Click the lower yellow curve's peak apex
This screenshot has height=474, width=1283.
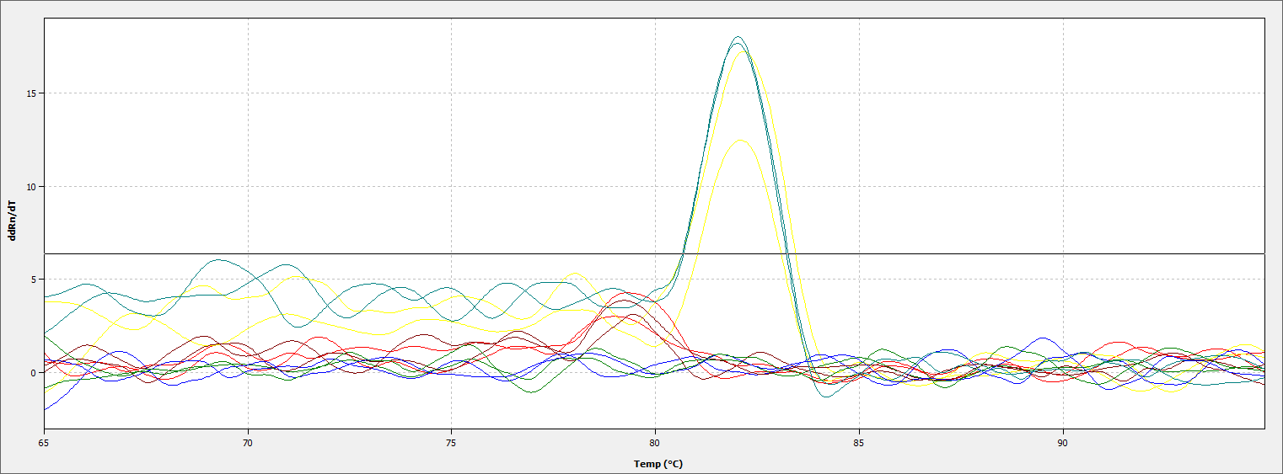pyautogui.click(x=740, y=141)
